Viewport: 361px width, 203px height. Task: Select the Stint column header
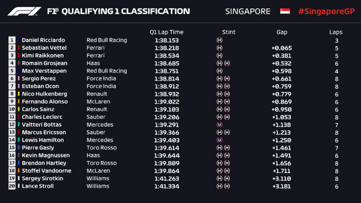pos(229,32)
